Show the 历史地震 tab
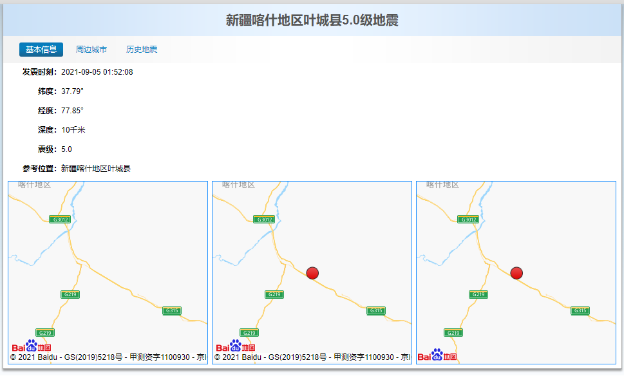The image size is (624, 376). (x=142, y=50)
